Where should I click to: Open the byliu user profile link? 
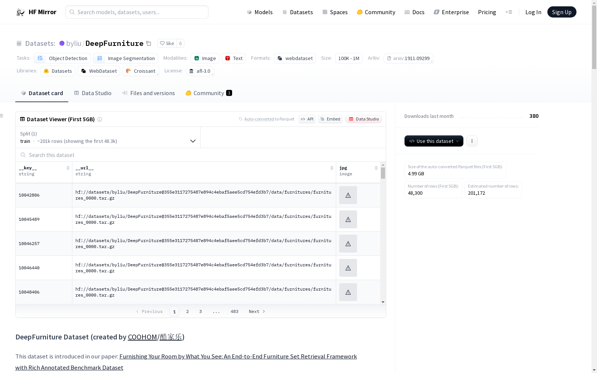click(74, 43)
